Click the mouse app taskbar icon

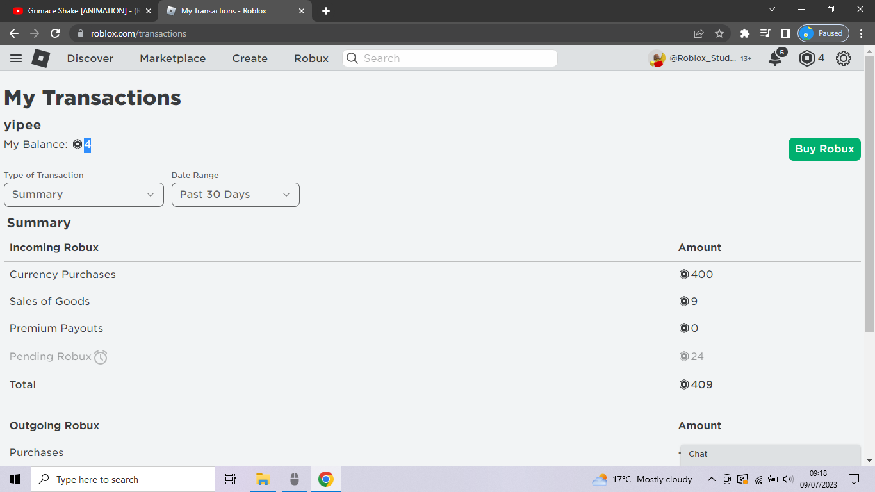click(x=295, y=479)
